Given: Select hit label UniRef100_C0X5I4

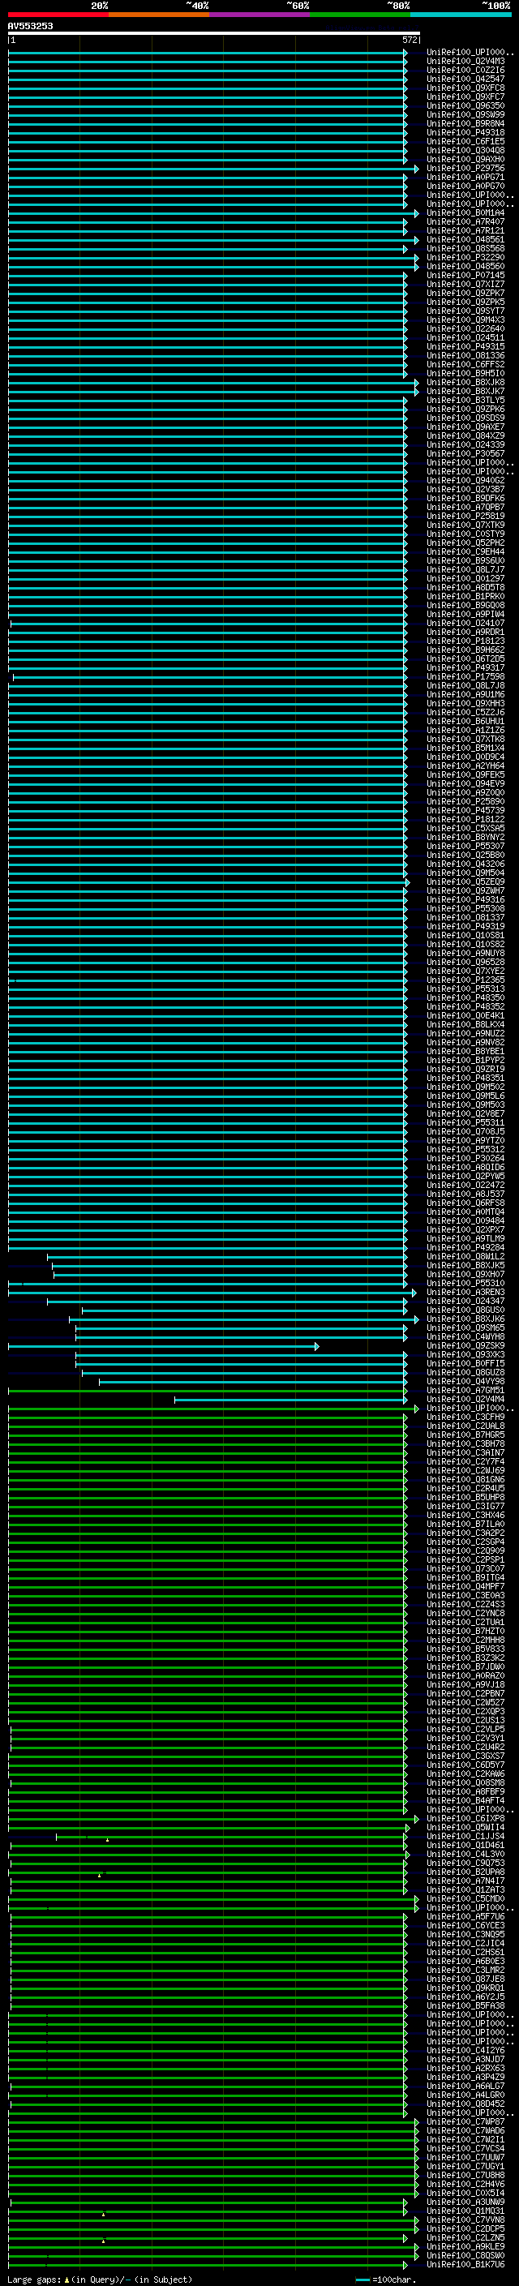Looking at the screenshot, I should [465, 2192].
